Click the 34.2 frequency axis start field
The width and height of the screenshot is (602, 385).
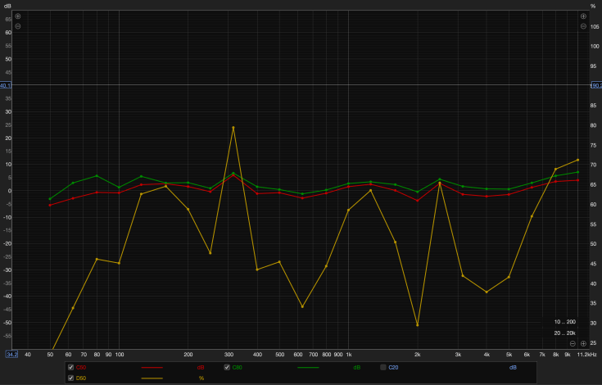point(11,355)
